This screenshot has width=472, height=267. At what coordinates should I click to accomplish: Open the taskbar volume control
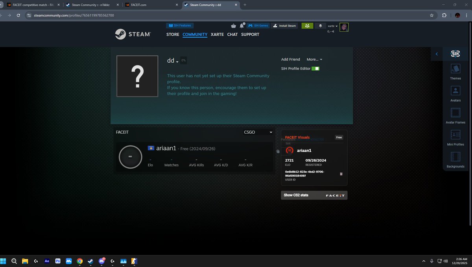tap(445, 261)
